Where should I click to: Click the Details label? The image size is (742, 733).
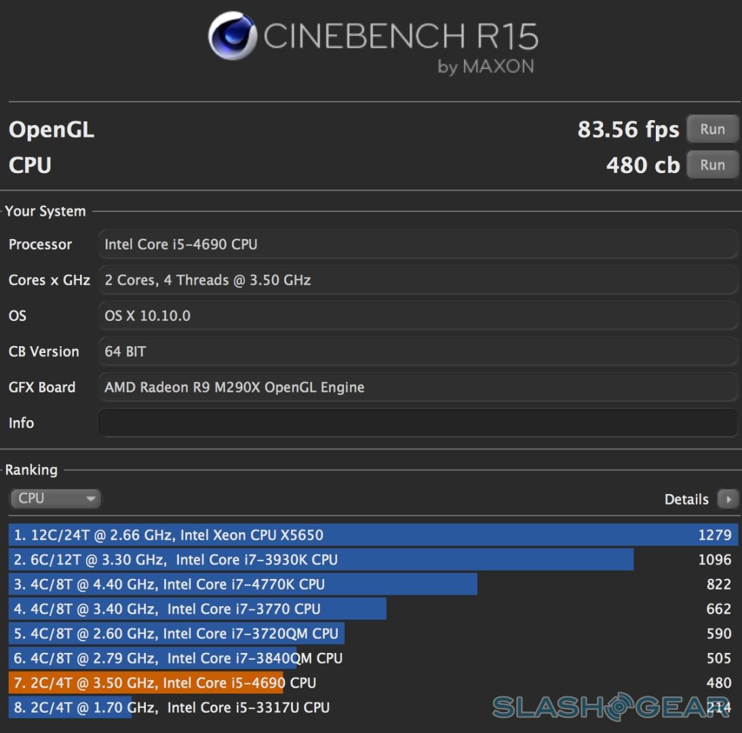[686, 500]
